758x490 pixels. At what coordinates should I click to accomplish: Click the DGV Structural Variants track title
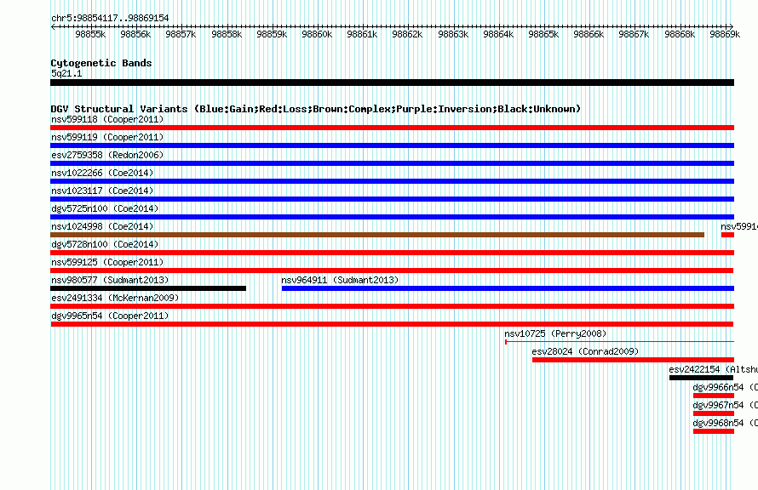point(316,109)
